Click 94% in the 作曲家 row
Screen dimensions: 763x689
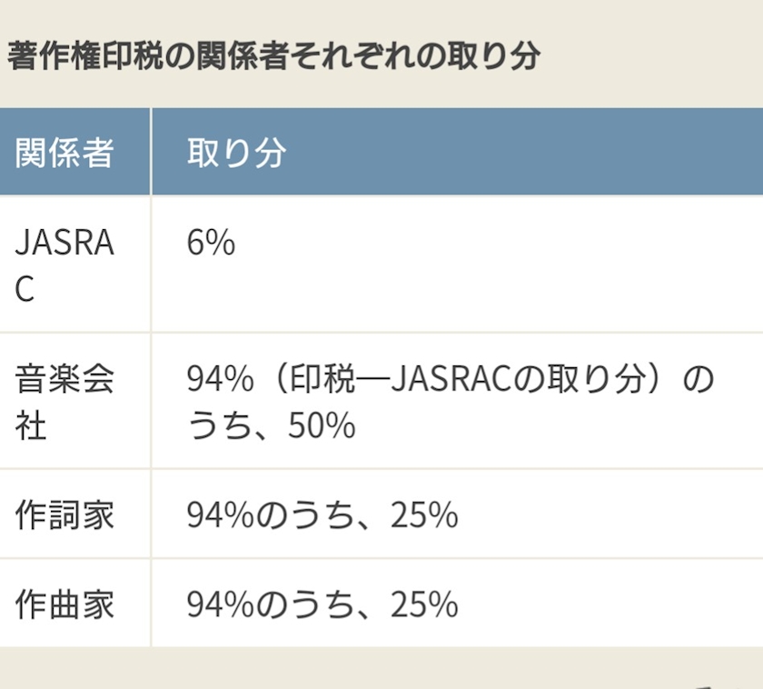click(221, 604)
